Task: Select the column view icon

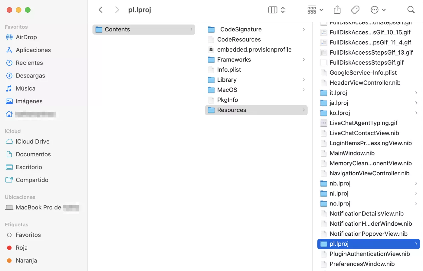Action: coord(272,10)
